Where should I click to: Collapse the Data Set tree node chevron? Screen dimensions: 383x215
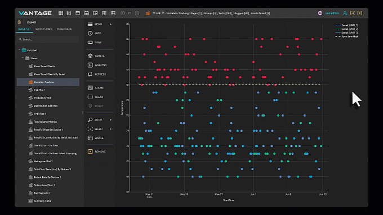click(19, 50)
